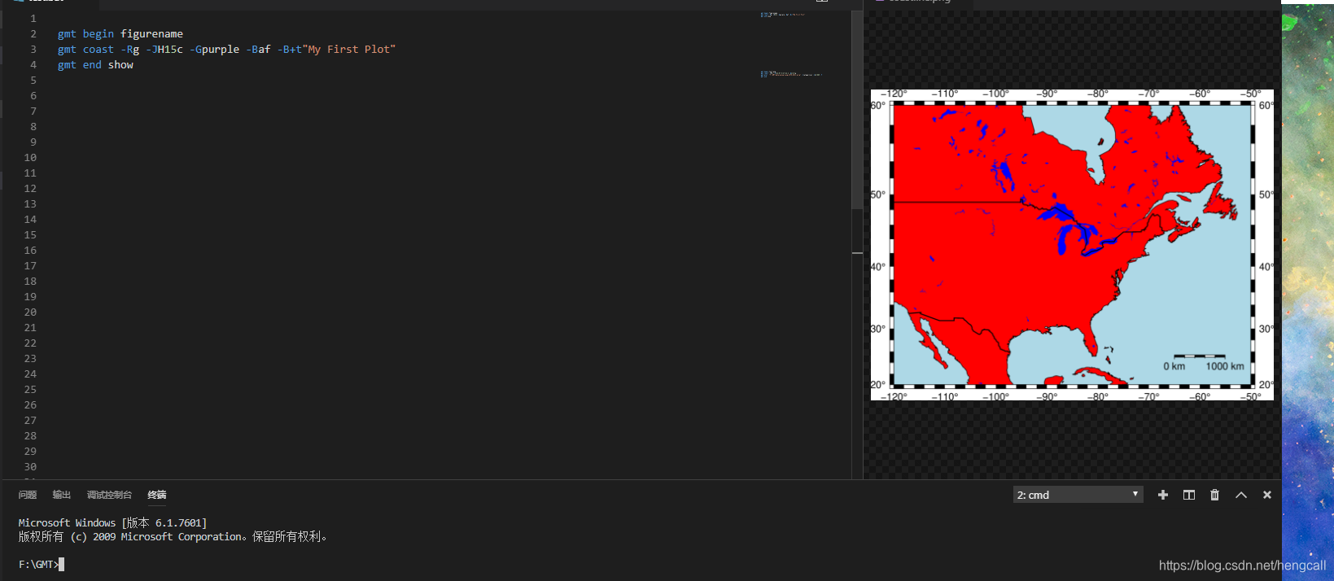Switch to the 问题 panel tab

pos(28,495)
